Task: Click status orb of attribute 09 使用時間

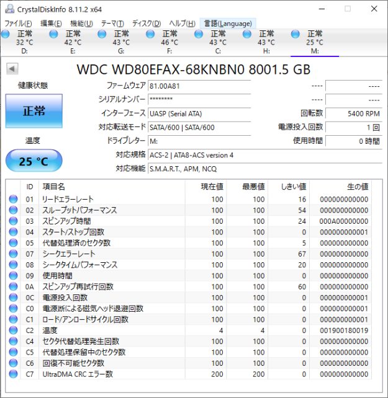Action: [13, 275]
